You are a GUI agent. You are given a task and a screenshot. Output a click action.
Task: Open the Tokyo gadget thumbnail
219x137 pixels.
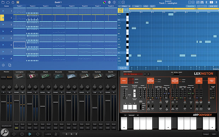point(32,76)
